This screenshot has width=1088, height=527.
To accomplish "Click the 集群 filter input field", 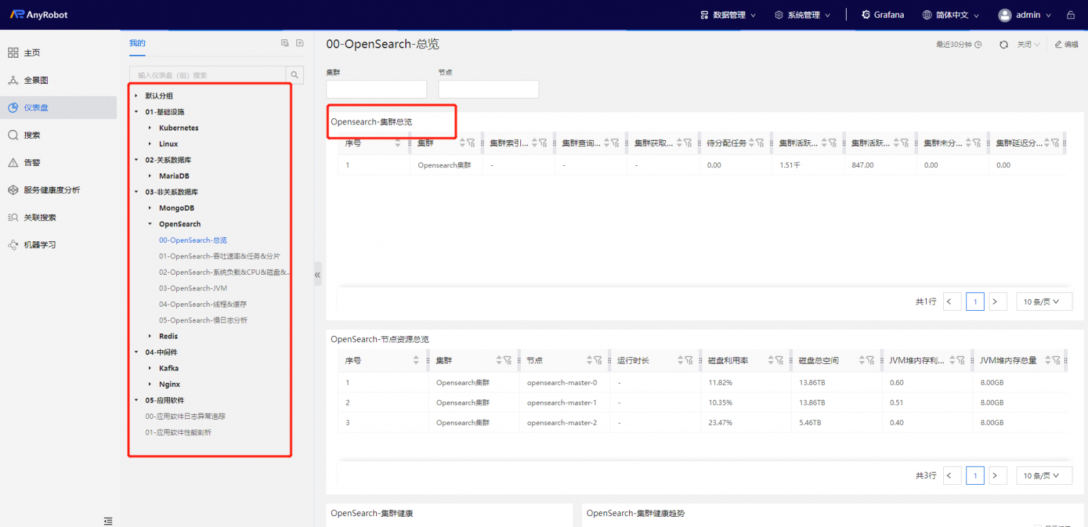I will tap(377, 89).
